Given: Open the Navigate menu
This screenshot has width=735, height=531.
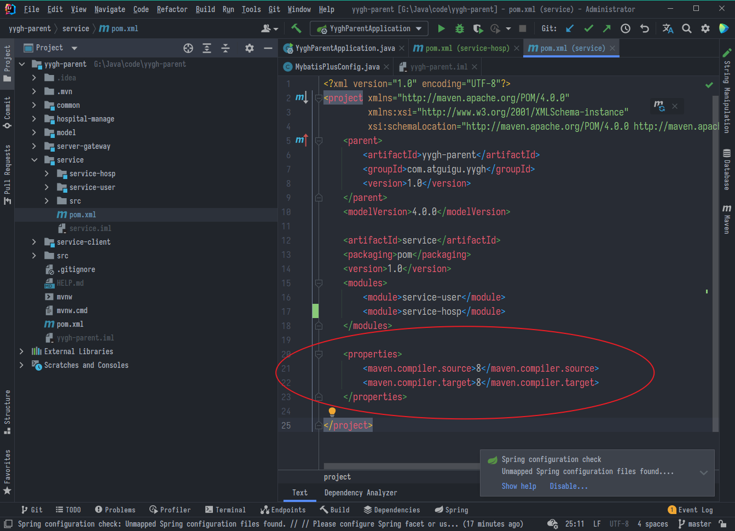Looking at the screenshot, I should click(x=109, y=9).
